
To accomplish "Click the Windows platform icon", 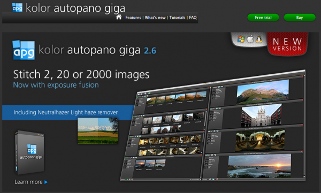I will point(241,39).
